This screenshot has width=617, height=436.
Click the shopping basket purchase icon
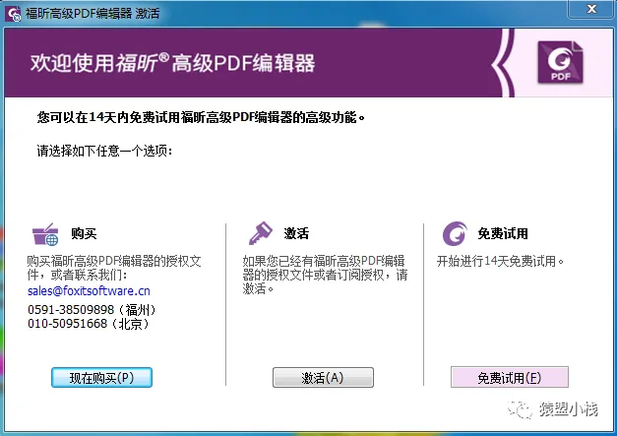45,234
